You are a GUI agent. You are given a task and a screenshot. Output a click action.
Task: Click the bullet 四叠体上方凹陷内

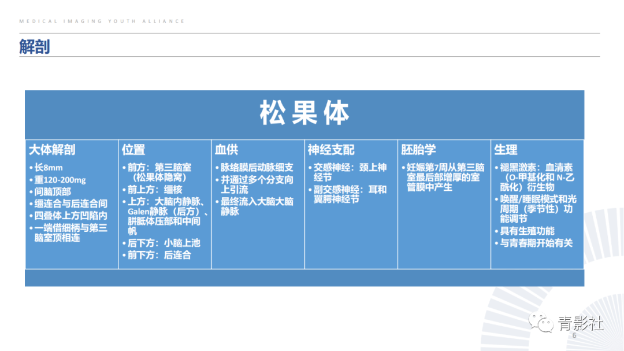pos(68,216)
